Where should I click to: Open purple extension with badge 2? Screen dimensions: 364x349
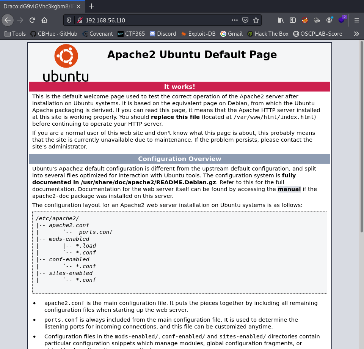(x=342, y=19)
